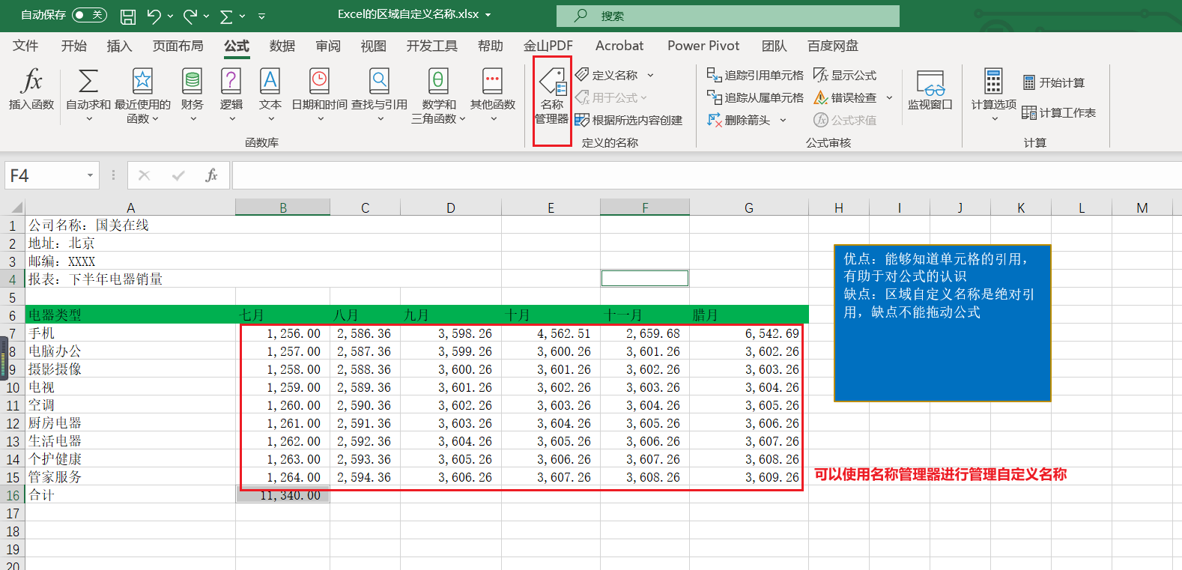Screen dimensions: 1182x570
Task: Click the Save icon in title bar
Action: (x=128, y=16)
